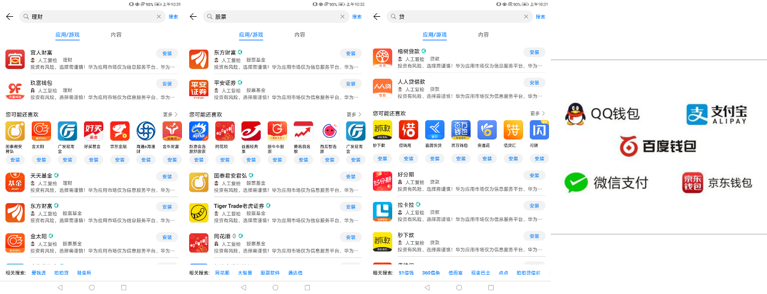Clear the 理财 search text
The image size is (767, 294).
coord(159,17)
